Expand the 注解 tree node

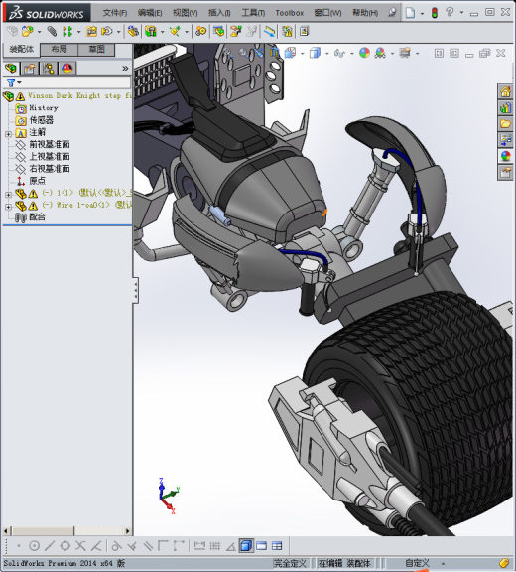coord(8,134)
